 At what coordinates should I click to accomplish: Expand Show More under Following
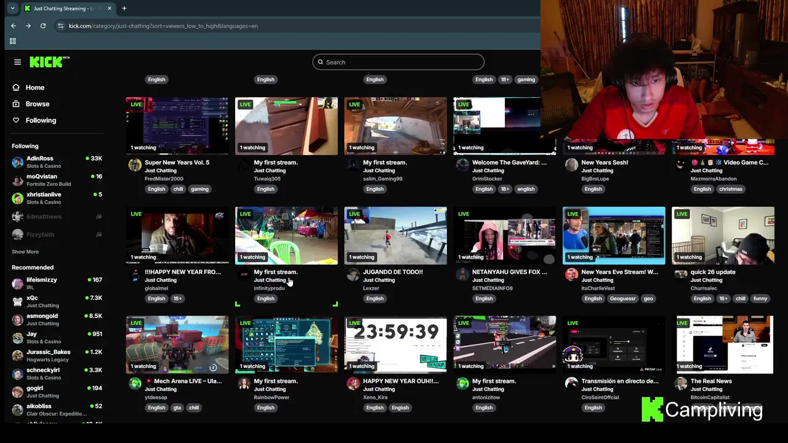coord(25,252)
